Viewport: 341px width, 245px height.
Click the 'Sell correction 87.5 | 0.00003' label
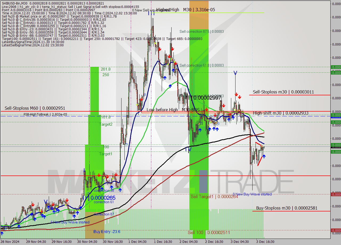(x=202, y=31)
